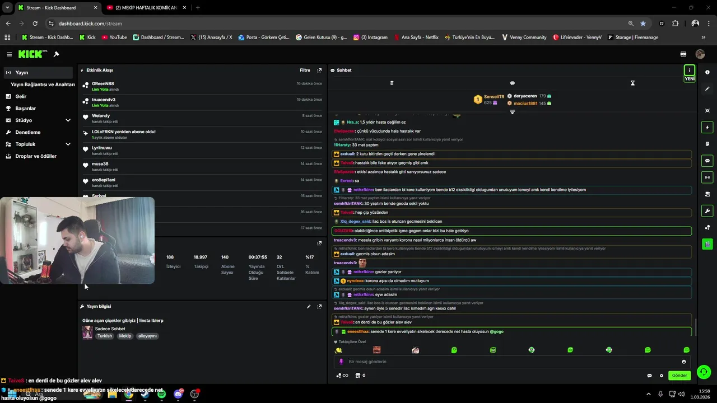The image size is (717, 403).
Task: Switch to the YouTube MEKİP HAFTALIK browser tab
Action: click(x=147, y=8)
